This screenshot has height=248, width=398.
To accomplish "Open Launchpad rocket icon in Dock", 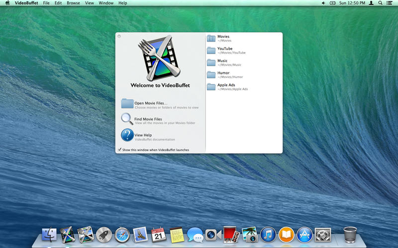I will 104,235.
